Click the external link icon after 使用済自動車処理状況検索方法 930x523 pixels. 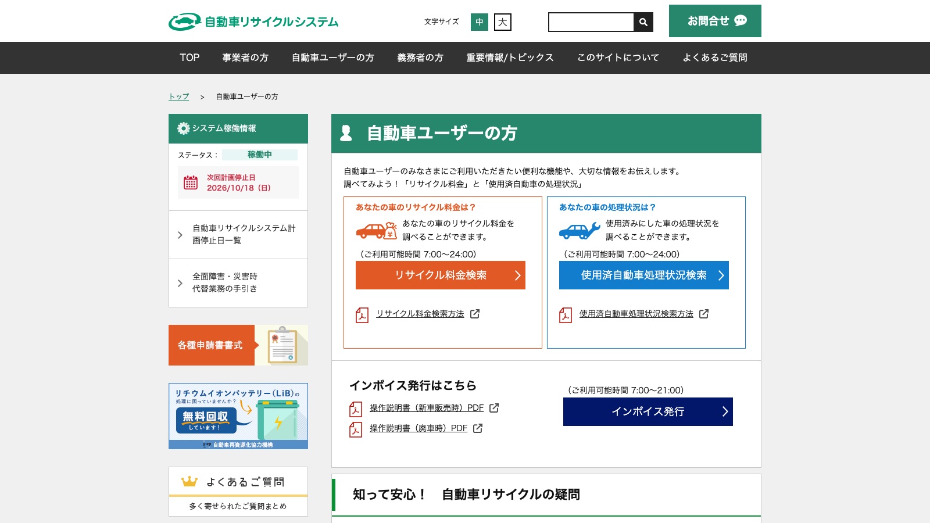(704, 314)
